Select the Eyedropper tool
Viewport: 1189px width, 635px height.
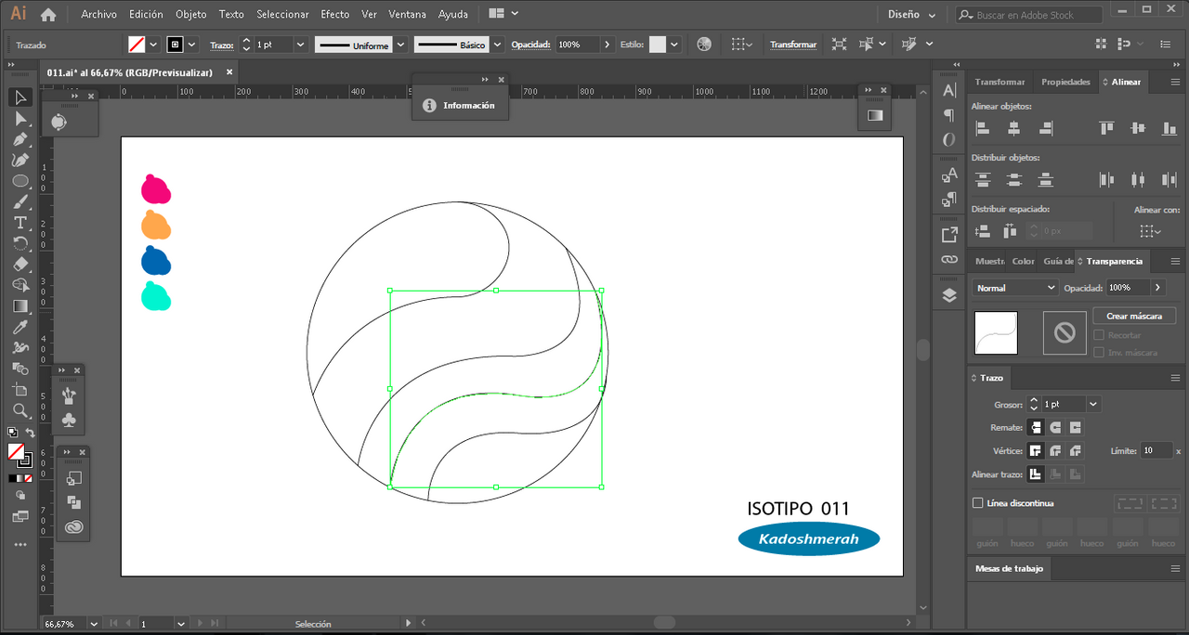pyautogui.click(x=20, y=327)
